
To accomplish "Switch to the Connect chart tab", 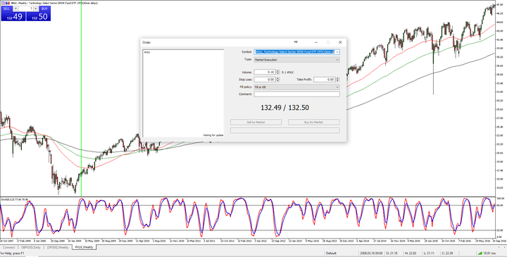I will [x=8, y=247].
